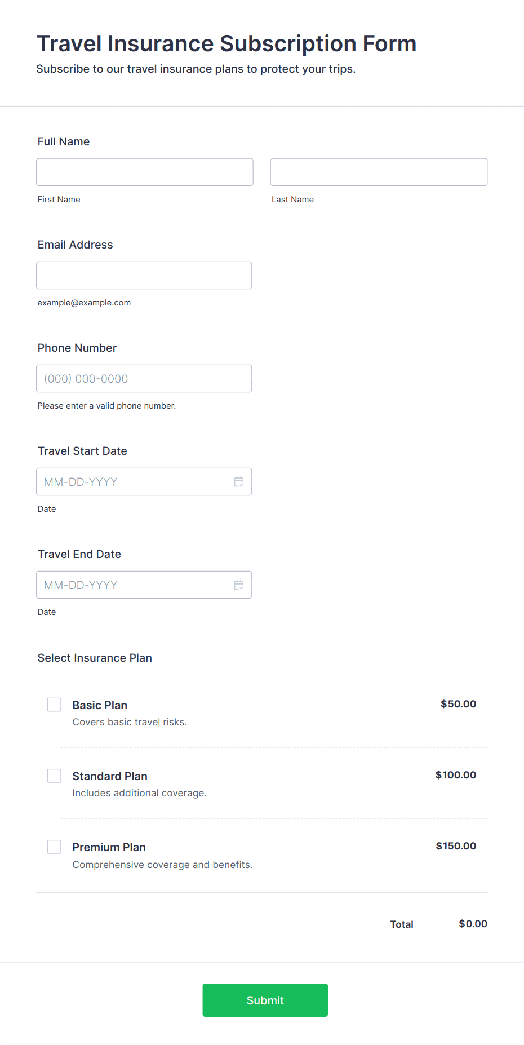The image size is (524, 1045).
Task: Open the Travel End Date calendar icon
Action: 239,585
